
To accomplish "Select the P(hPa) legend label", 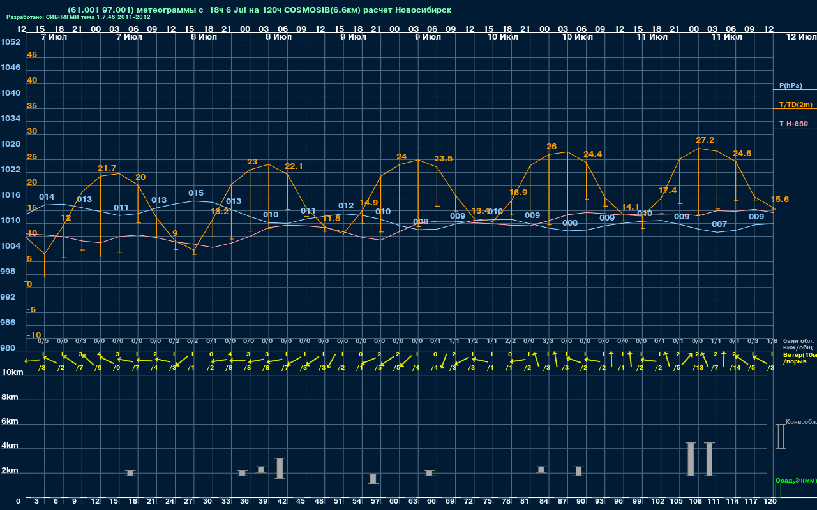I will pyautogui.click(x=791, y=85).
